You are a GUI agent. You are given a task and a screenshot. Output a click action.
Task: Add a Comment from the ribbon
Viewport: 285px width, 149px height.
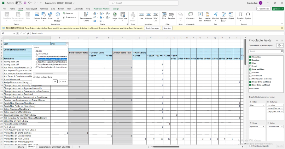[190, 16]
